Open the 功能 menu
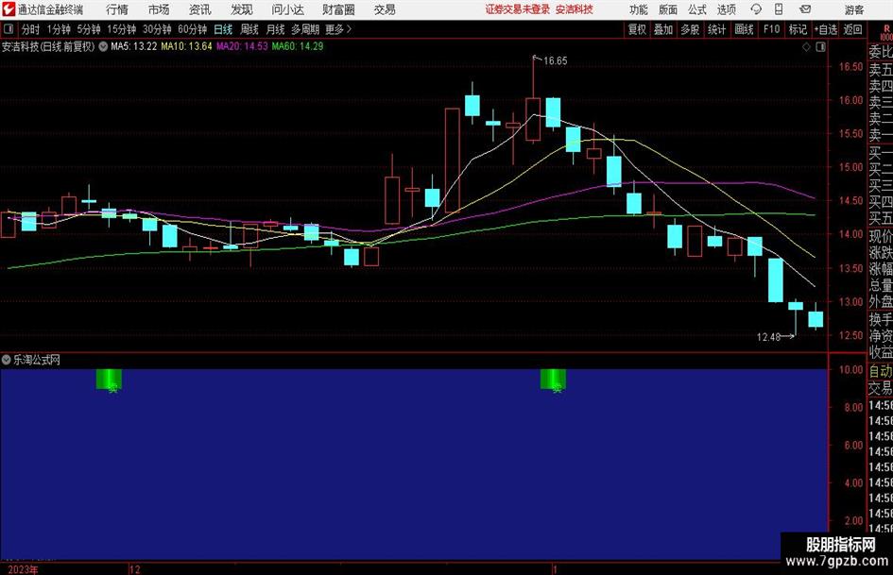The width and height of the screenshot is (893, 575). pyautogui.click(x=639, y=9)
